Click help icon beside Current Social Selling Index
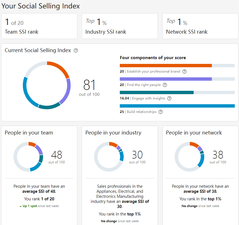239x225 pixels. click(76, 51)
